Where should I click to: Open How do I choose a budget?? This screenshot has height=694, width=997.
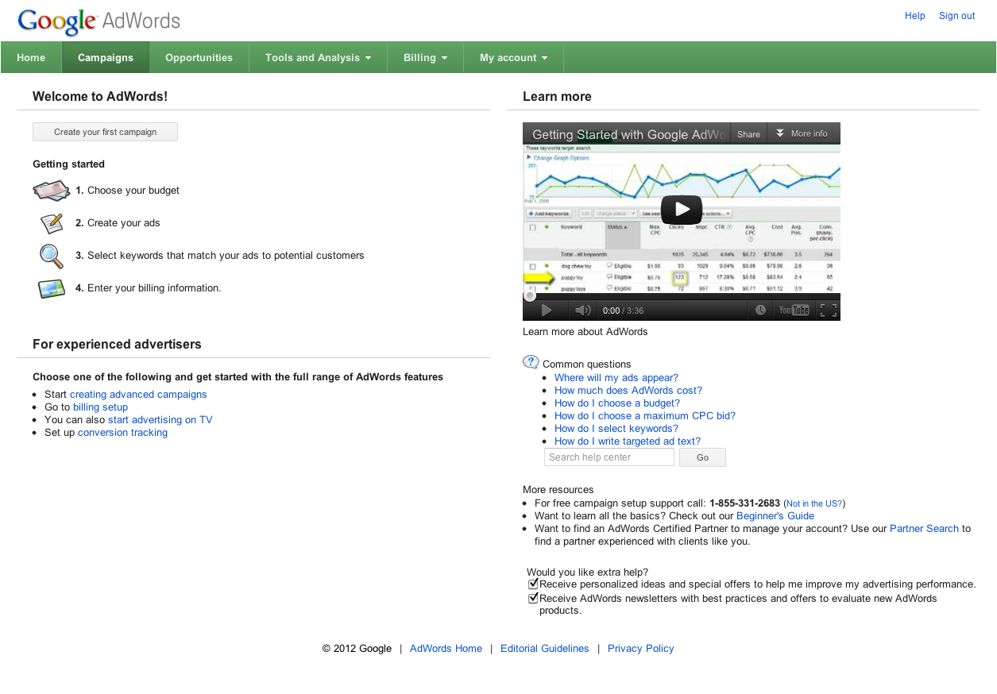tap(617, 403)
